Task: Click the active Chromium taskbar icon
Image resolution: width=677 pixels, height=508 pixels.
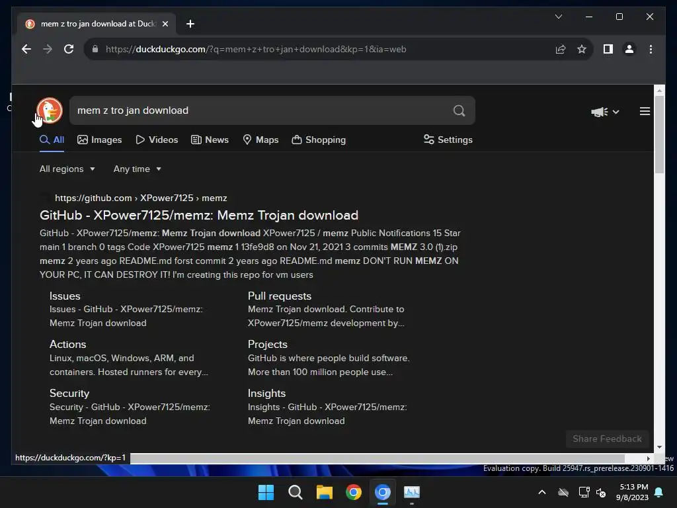Action: click(x=383, y=492)
